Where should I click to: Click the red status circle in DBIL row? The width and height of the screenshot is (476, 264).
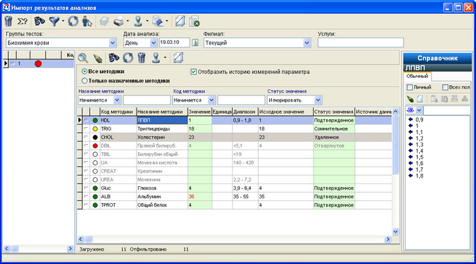point(95,146)
